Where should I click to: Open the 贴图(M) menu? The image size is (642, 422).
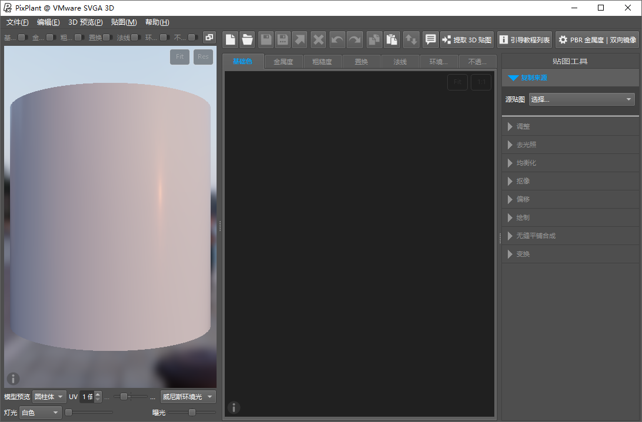(x=124, y=22)
